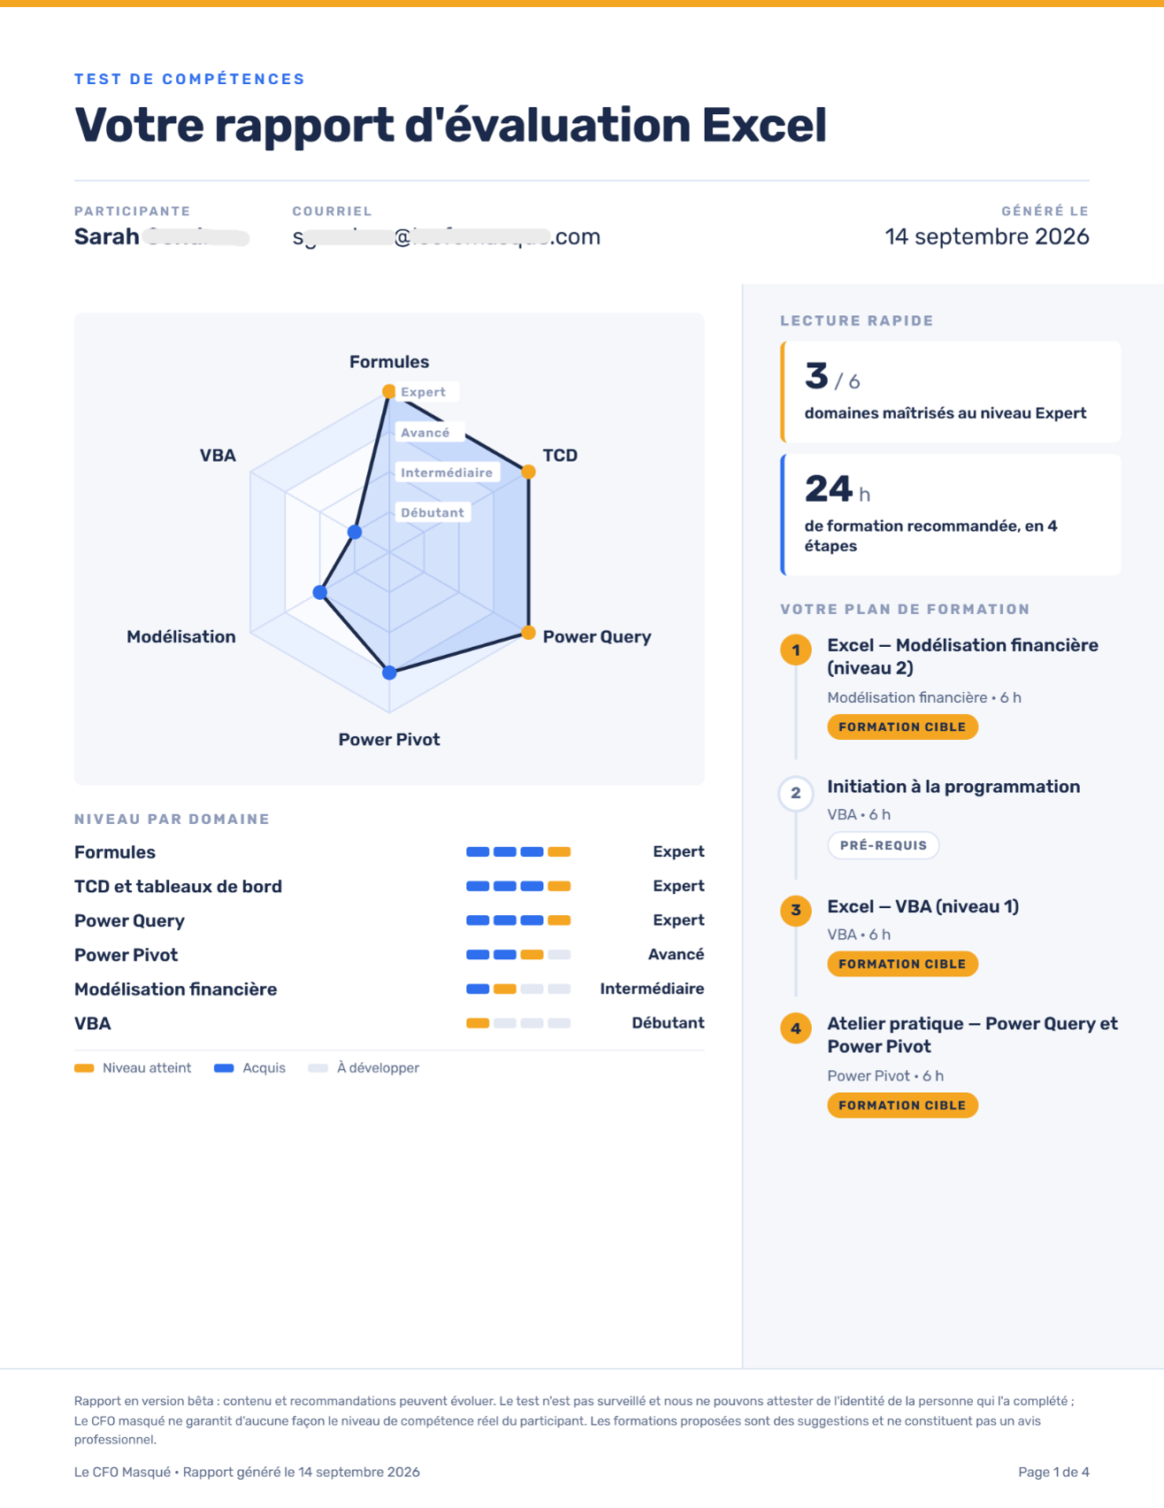Image resolution: width=1164 pixels, height=1508 pixels.
Task: Click the VBA level progress bar
Action: [x=518, y=1023]
